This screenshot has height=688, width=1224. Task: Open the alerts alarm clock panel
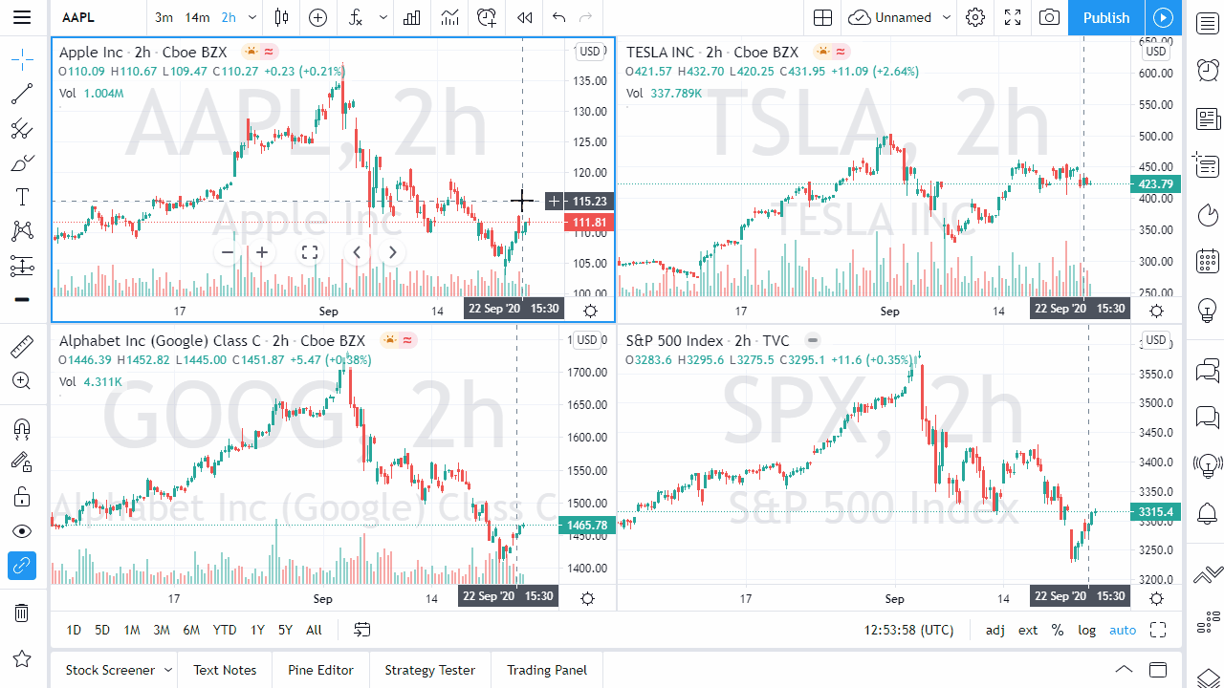pos(1208,70)
